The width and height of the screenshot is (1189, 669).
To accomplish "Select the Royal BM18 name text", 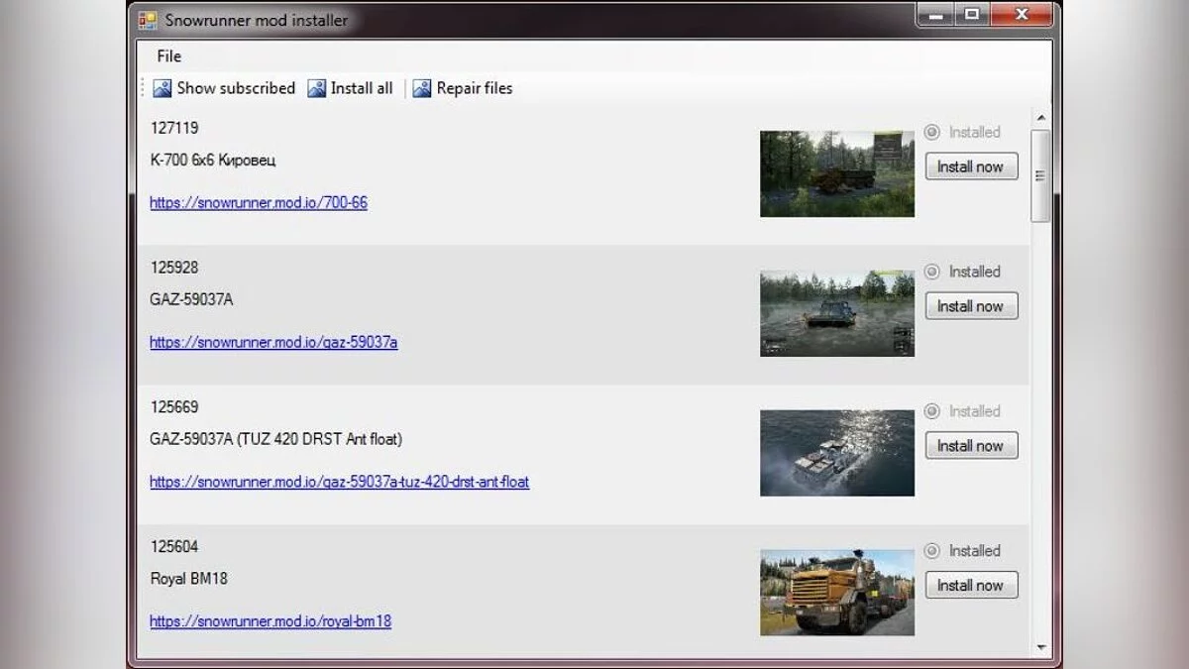I will [x=189, y=579].
